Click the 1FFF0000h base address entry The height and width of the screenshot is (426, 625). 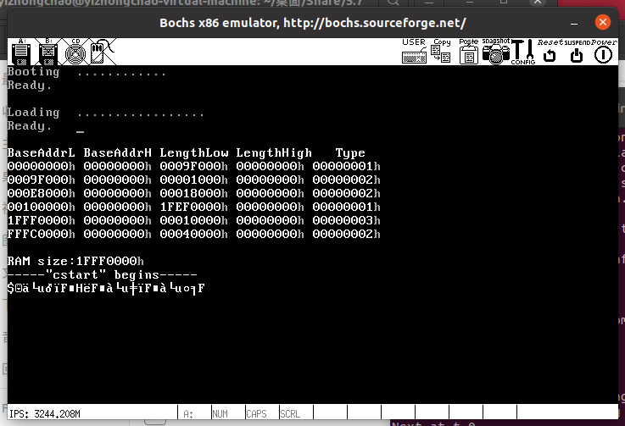coord(41,220)
